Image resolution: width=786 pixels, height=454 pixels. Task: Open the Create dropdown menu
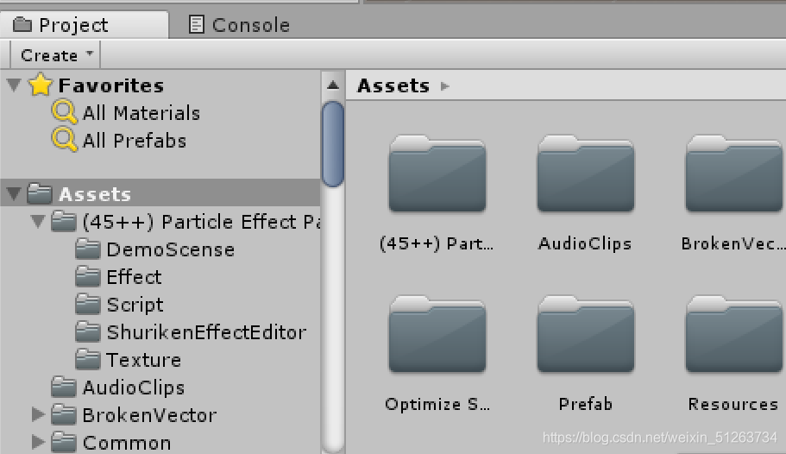[56, 55]
